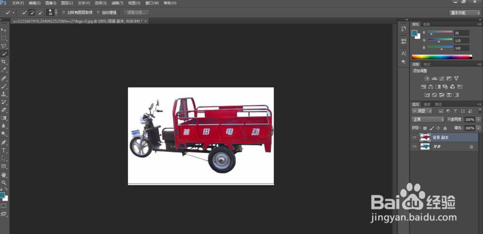Click the foreground color swatch in Color panel
This screenshot has width=483, height=234.
tap(414, 33)
